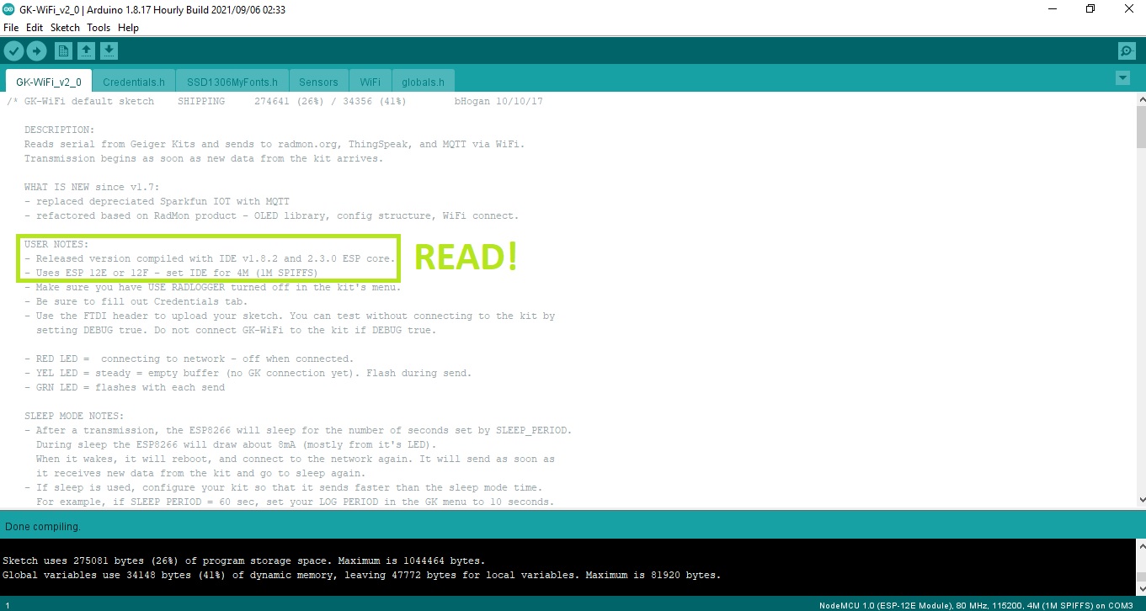This screenshot has width=1146, height=611.
Task: Click the editor vertical scrollbar down arrow
Action: coord(1140,500)
